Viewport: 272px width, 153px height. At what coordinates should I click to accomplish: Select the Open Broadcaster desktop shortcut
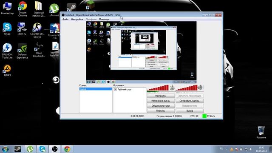point(39,50)
